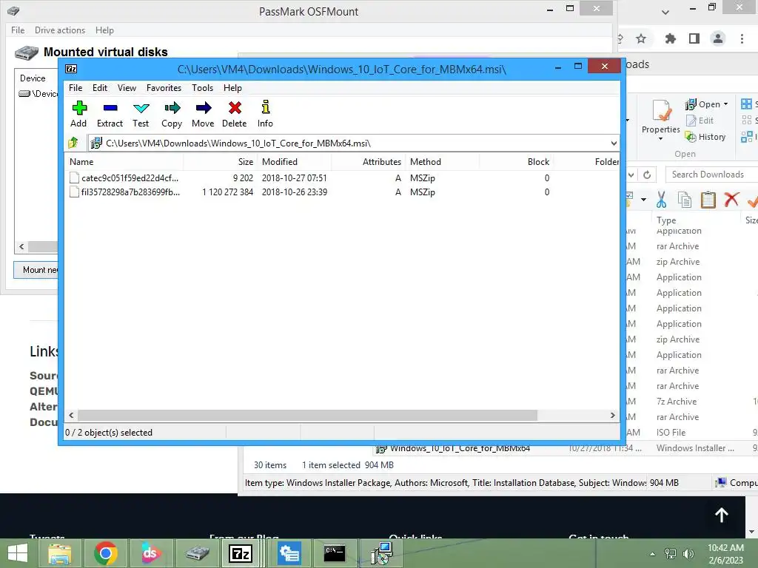
Task: Open the address path dropdown in 7-Zip
Action: click(x=614, y=143)
